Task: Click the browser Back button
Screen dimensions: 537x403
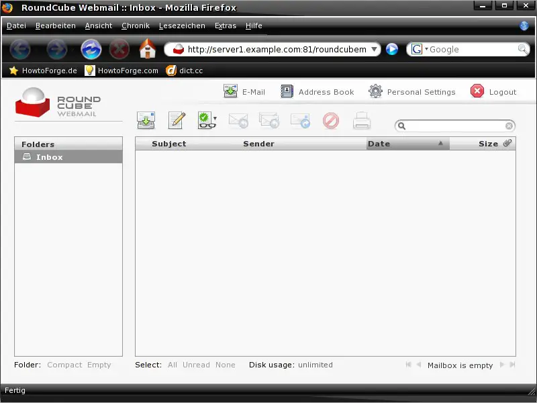Action: click(20, 49)
